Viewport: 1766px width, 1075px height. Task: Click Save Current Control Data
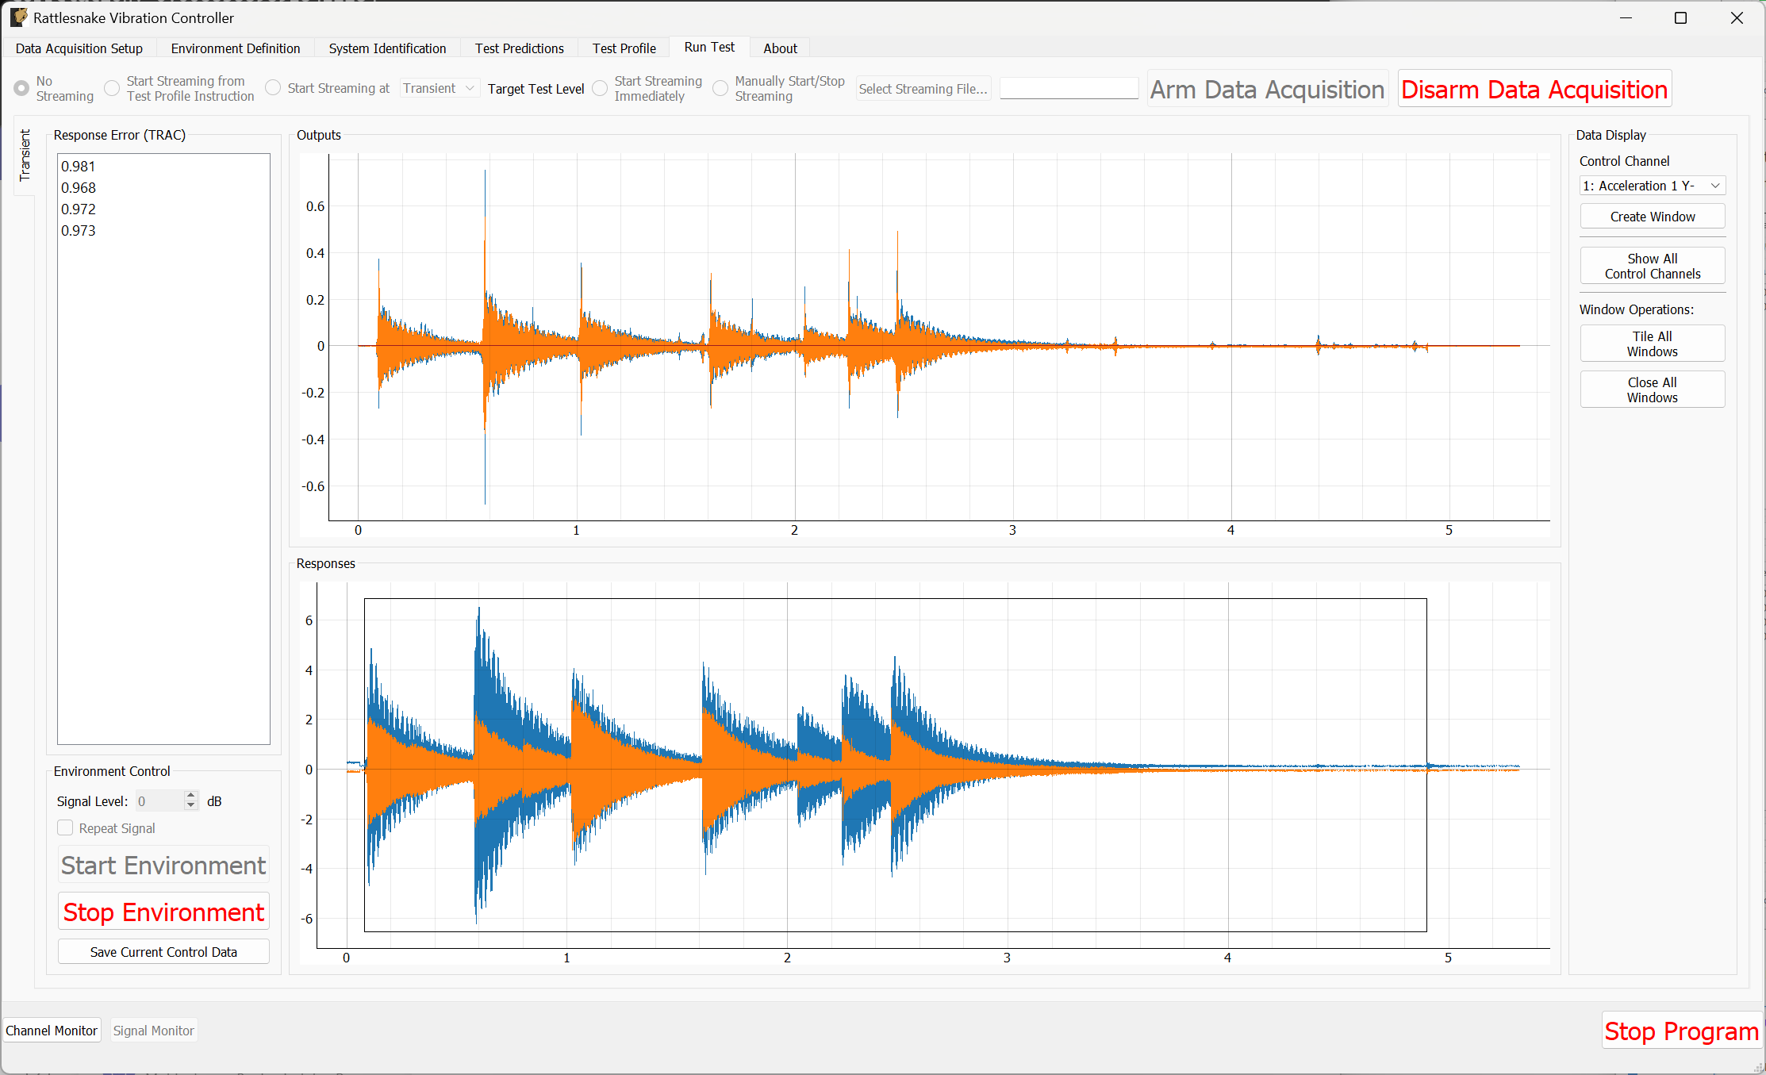point(163,951)
